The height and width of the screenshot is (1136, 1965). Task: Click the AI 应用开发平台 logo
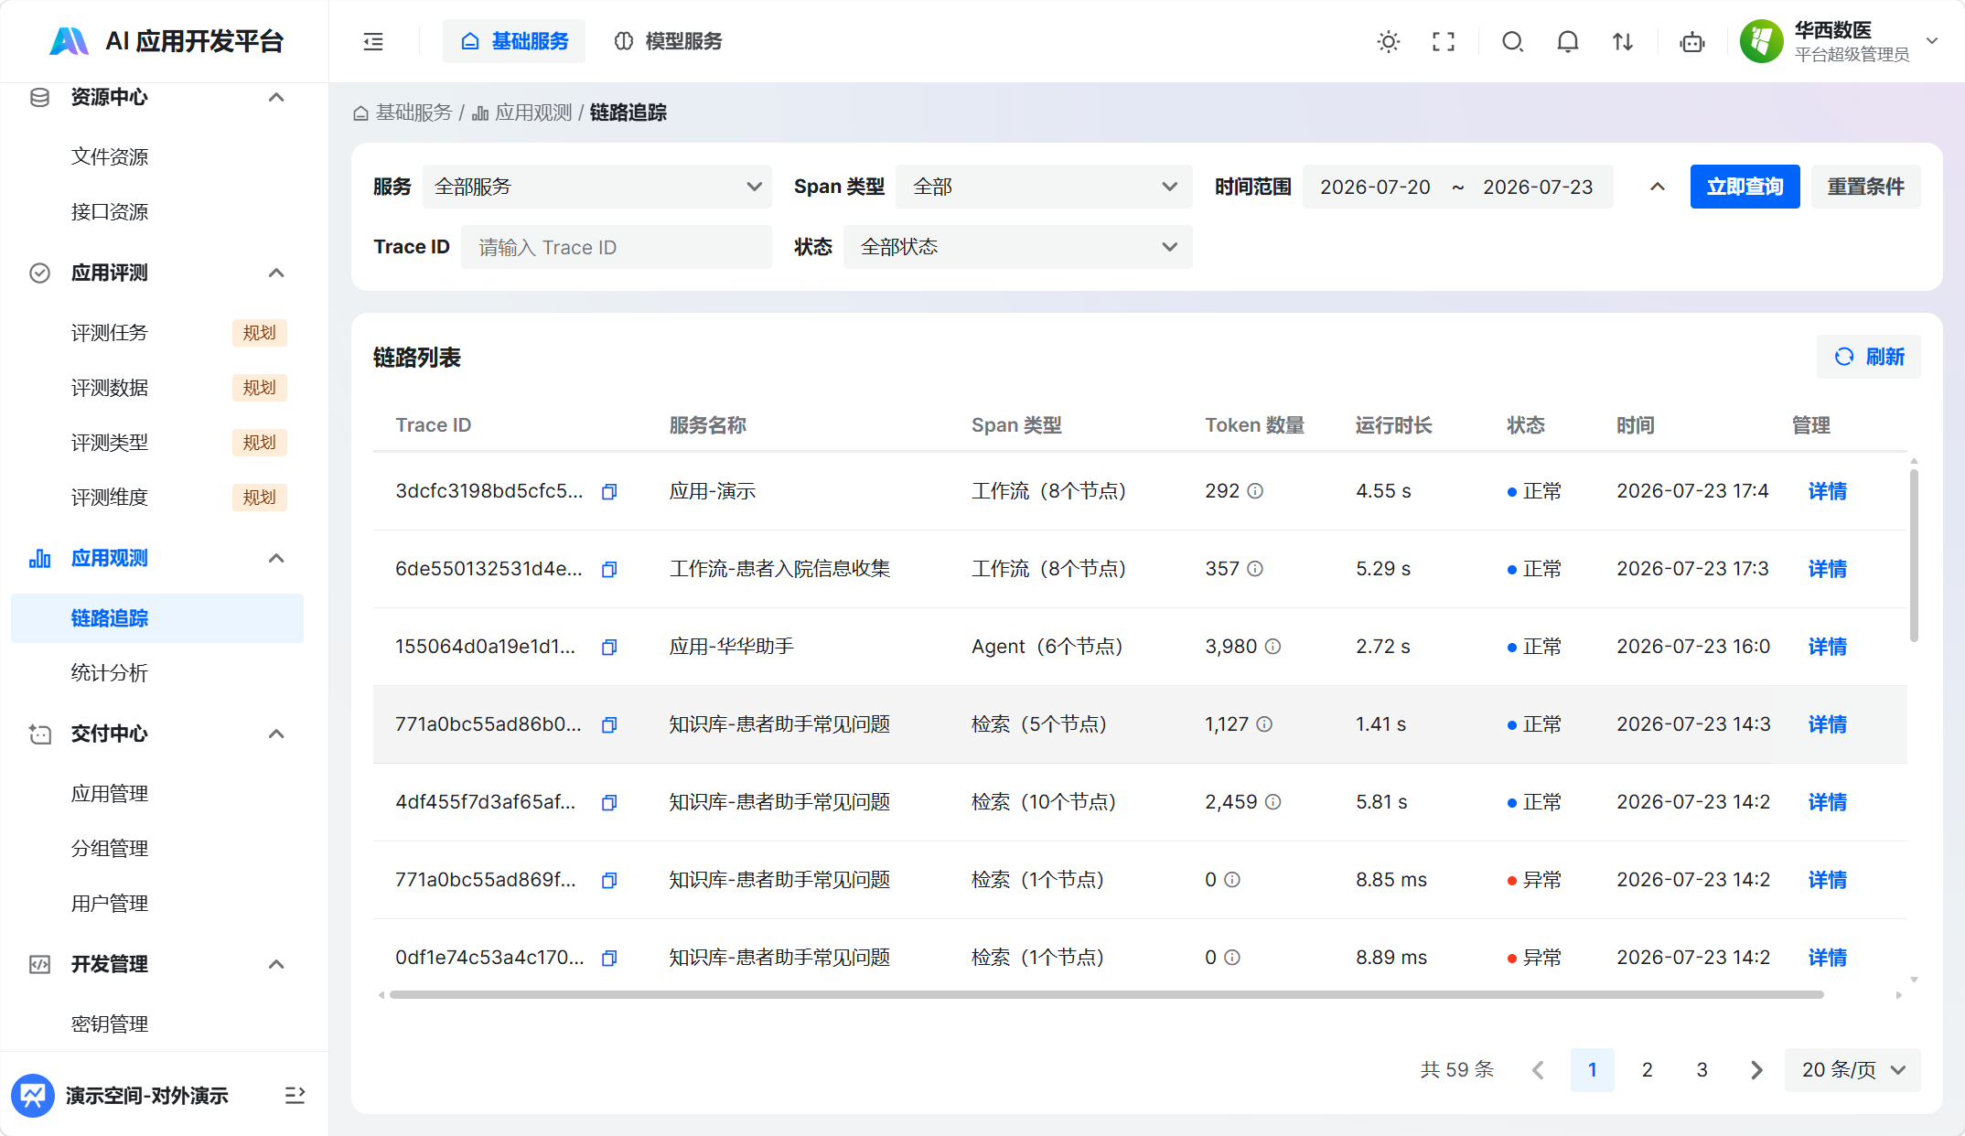point(166,41)
